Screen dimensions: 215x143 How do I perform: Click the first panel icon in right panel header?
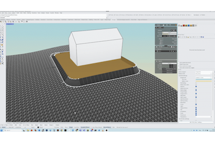click(x=179, y=26)
